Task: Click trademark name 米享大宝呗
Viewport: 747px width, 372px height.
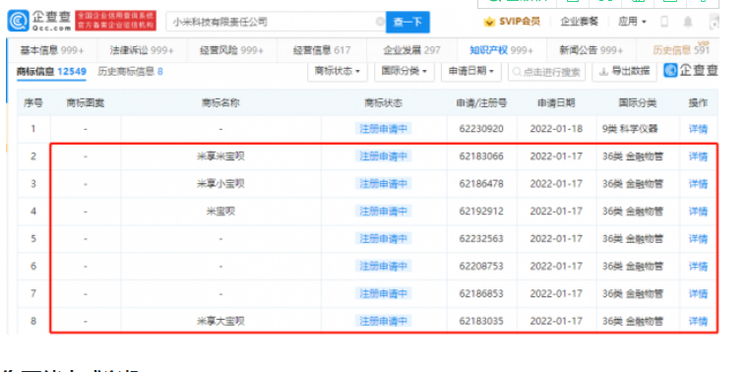Action: pyautogui.click(x=220, y=322)
